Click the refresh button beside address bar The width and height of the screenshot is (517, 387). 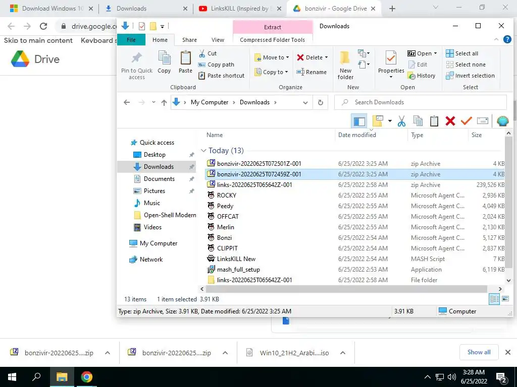[x=320, y=102]
